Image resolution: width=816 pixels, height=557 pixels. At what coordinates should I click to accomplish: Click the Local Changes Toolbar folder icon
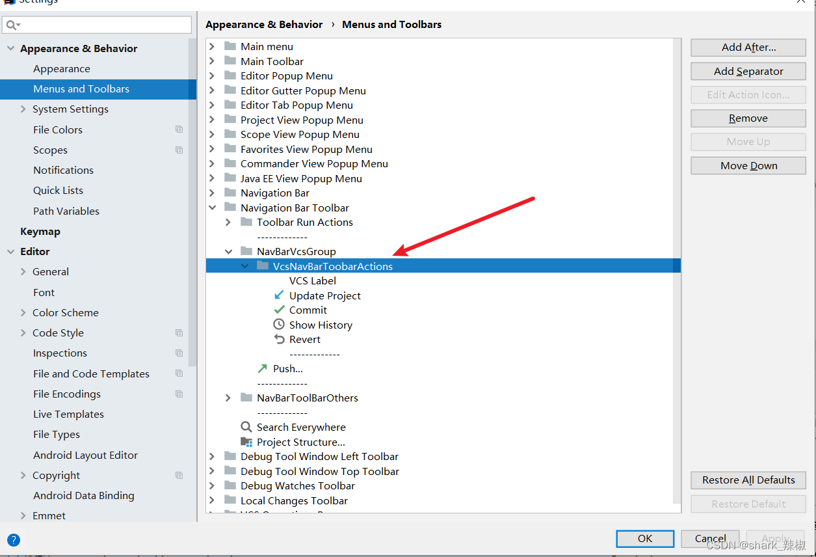click(230, 500)
